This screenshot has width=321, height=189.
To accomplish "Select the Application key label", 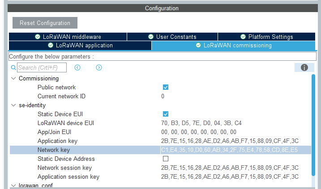I will pos(57,141).
